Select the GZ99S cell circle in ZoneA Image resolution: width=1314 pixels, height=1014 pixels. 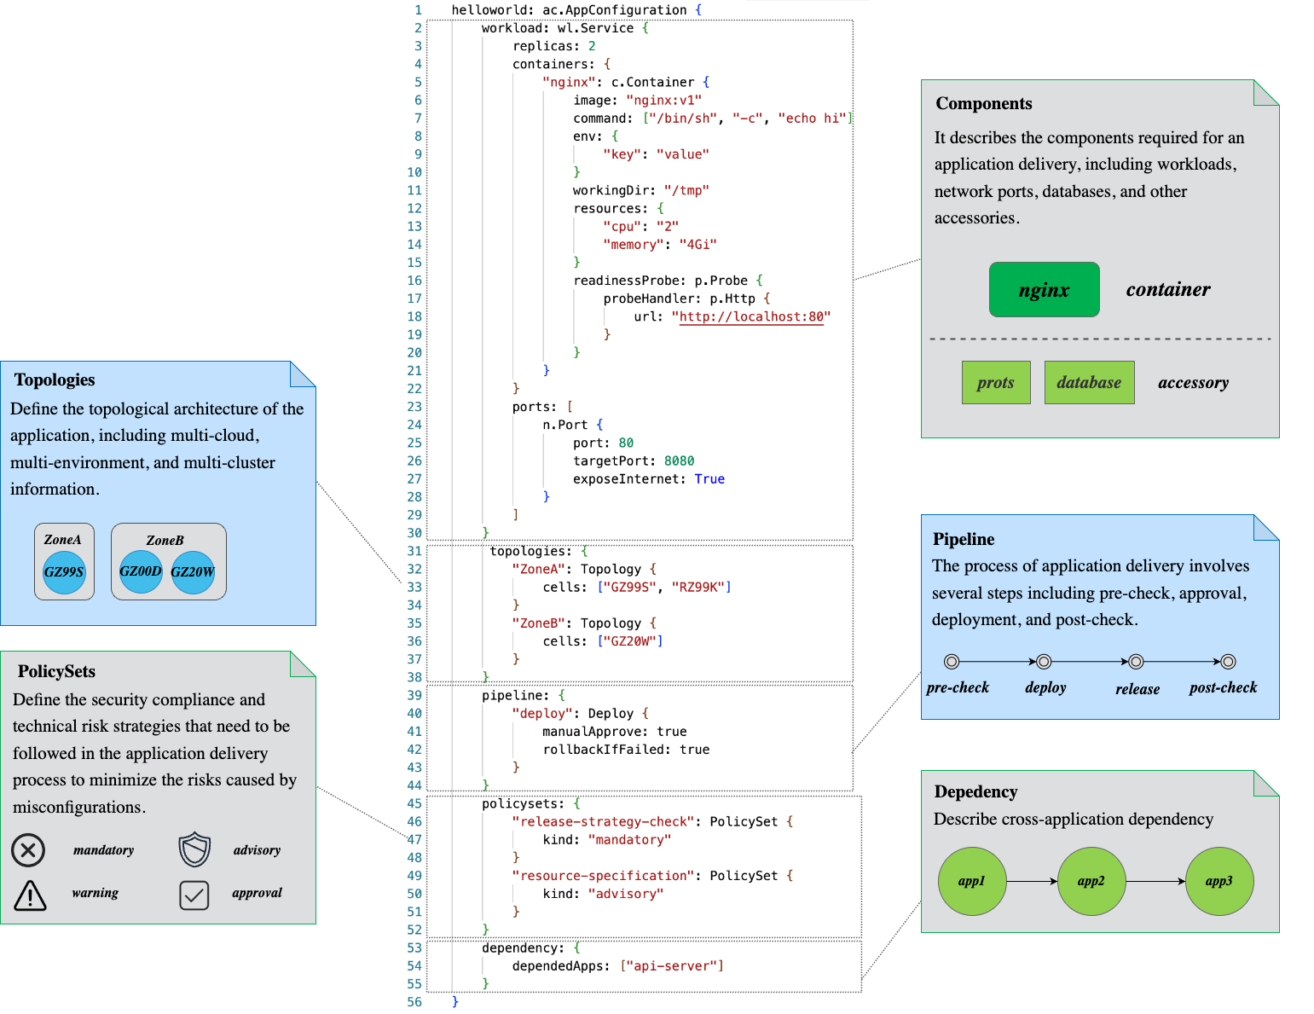(64, 571)
